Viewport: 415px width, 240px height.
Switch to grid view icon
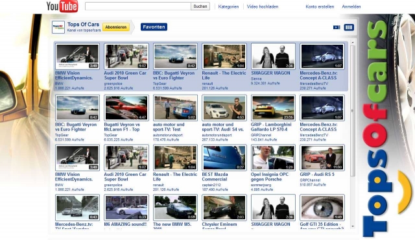[349, 27]
